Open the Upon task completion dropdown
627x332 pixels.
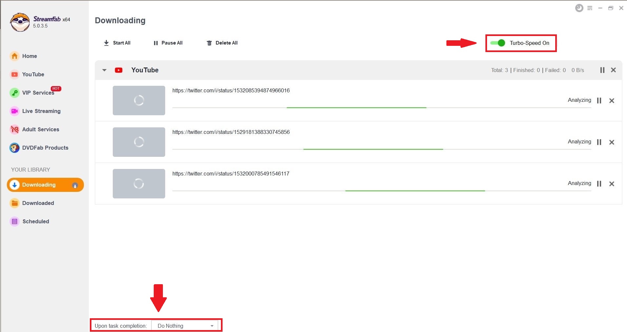point(185,326)
